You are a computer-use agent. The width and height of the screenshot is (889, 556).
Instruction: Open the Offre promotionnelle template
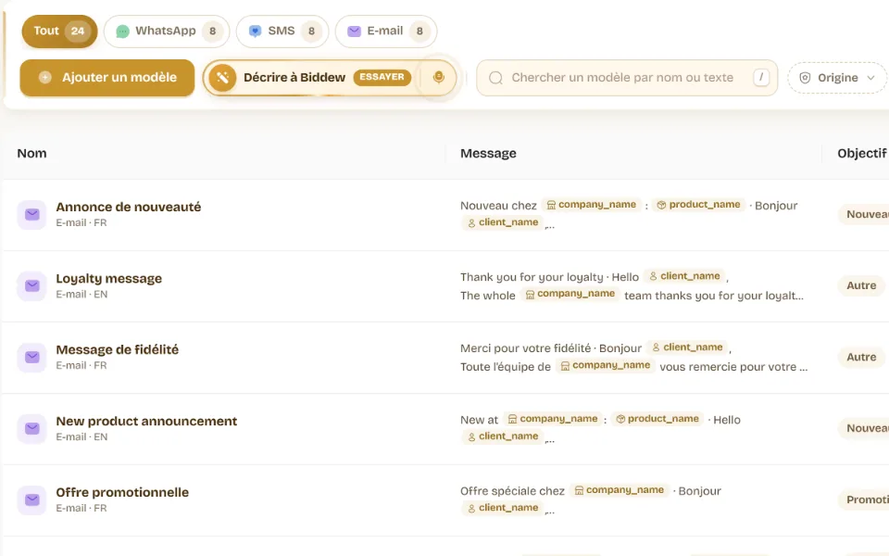(x=122, y=492)
